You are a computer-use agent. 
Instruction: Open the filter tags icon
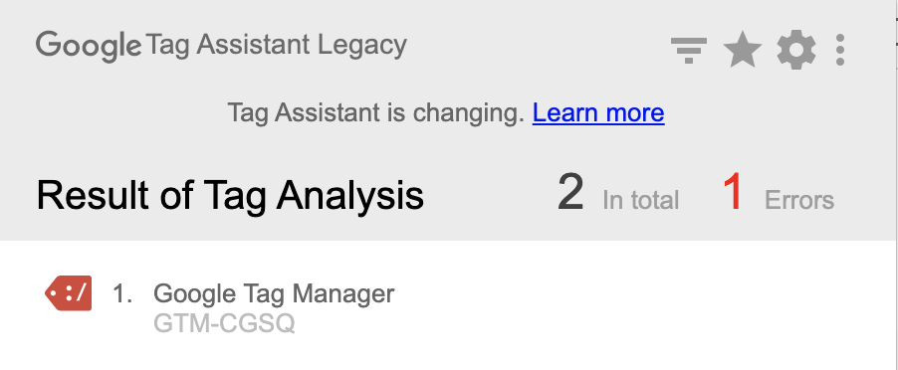point(688,51)
